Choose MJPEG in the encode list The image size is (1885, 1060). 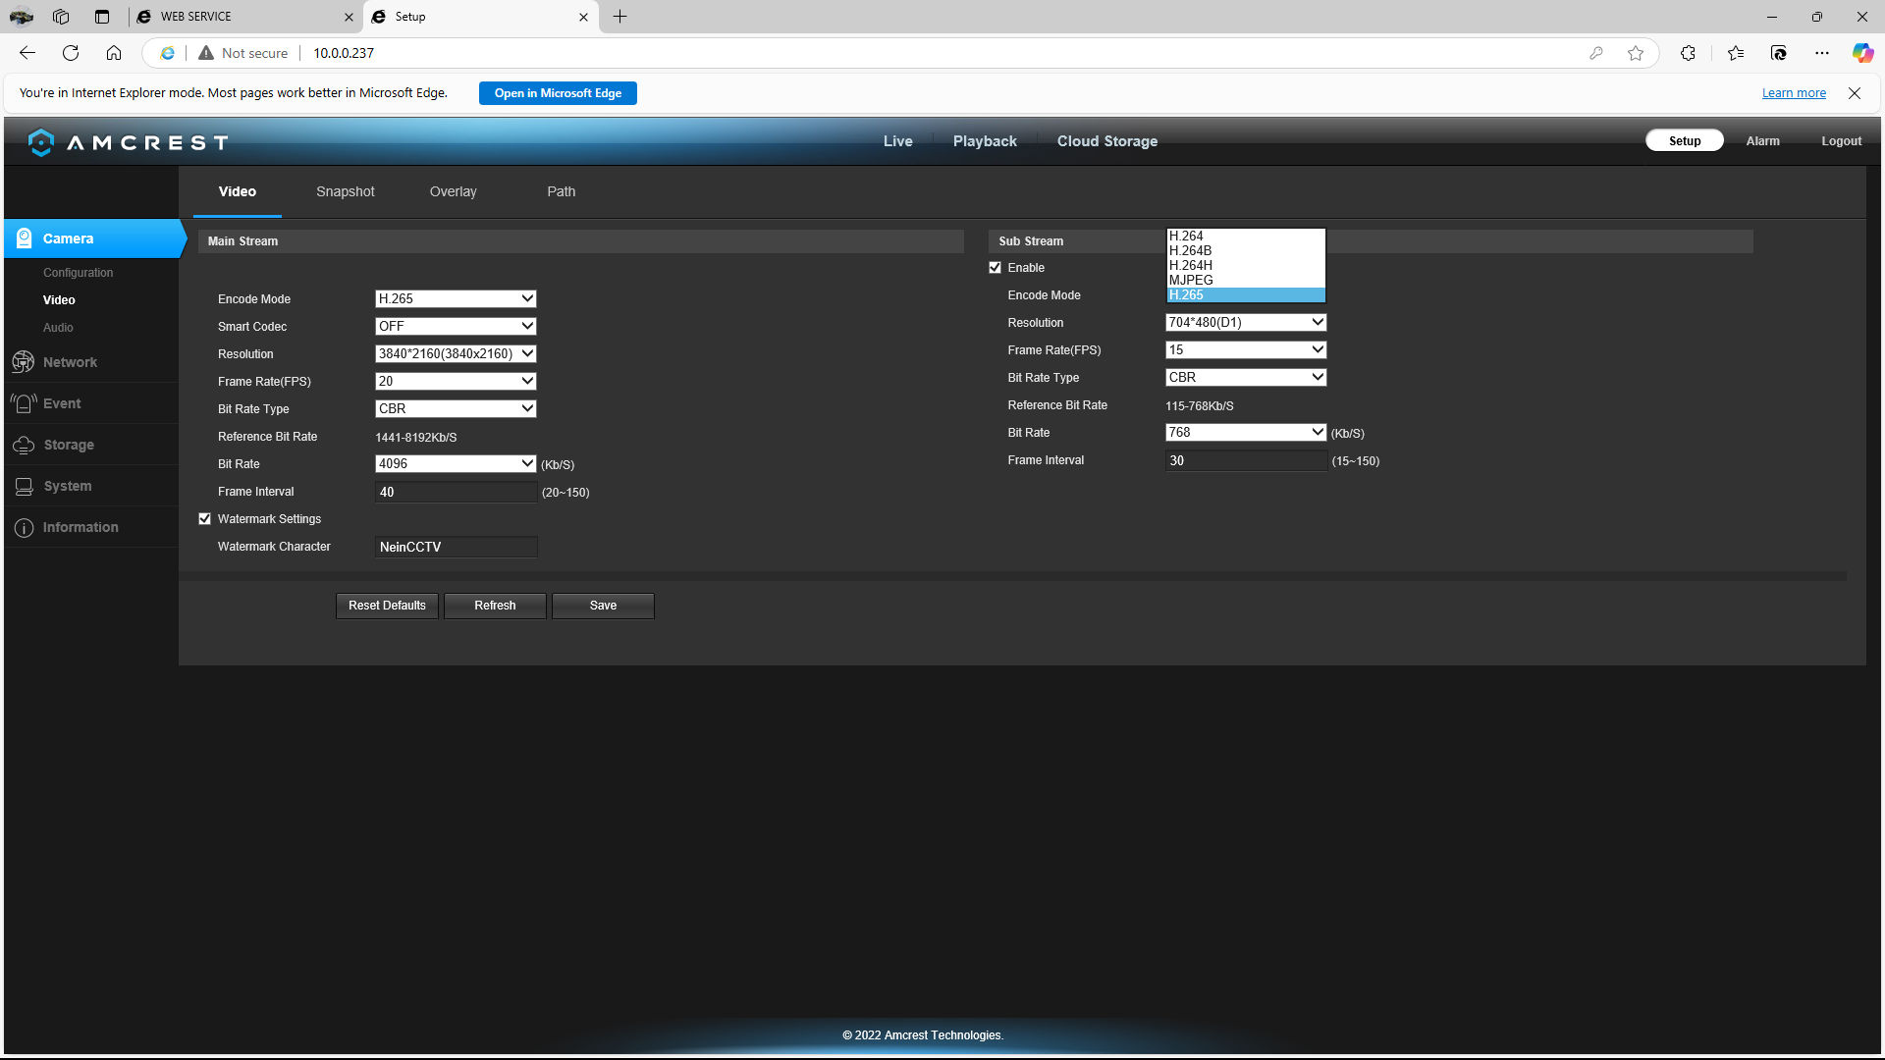point(1246,281)
